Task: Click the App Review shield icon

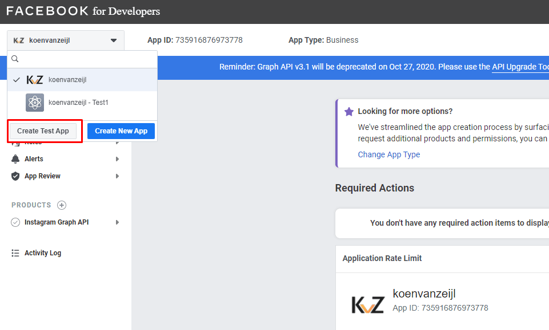Action: (x=15, y=176)
